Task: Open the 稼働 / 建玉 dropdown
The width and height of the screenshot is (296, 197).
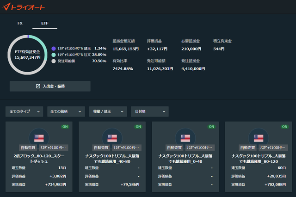Action: [x=108, y=111]
